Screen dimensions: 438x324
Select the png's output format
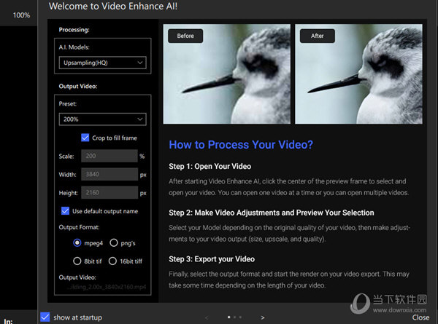coord(114,242)
